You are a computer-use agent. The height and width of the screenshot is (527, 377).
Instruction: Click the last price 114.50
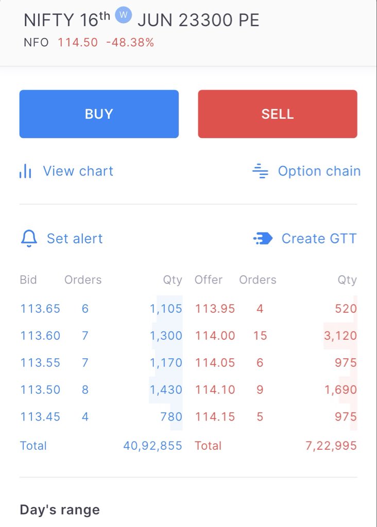point(78,43)
